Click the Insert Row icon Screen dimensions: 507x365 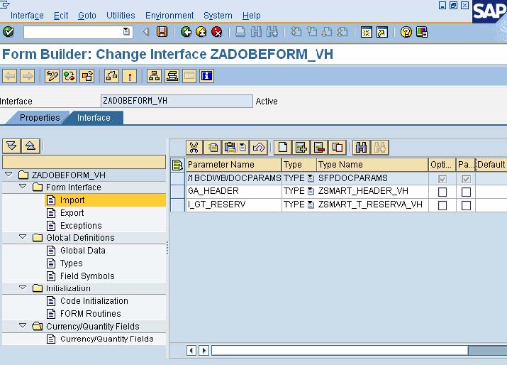tap(301, 148)
